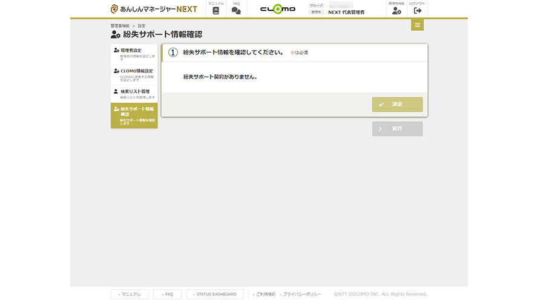Click the circled number one step icon

pos(173,53)
